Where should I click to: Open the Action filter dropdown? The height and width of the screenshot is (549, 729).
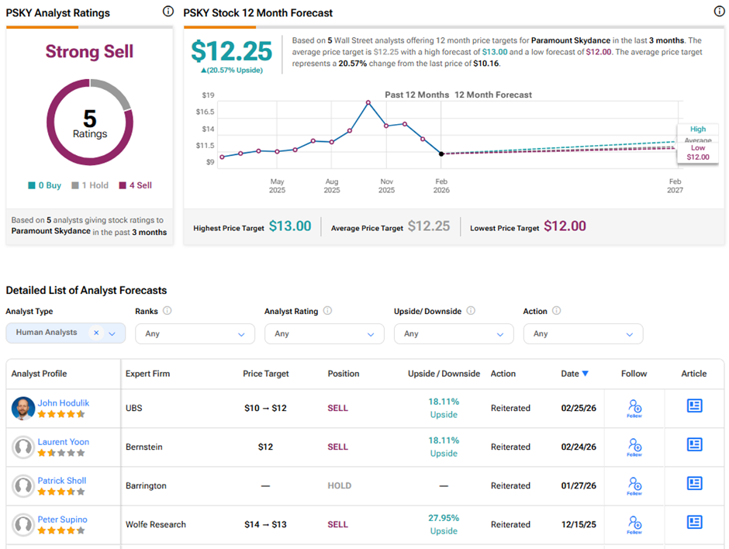tap(583, 333)
